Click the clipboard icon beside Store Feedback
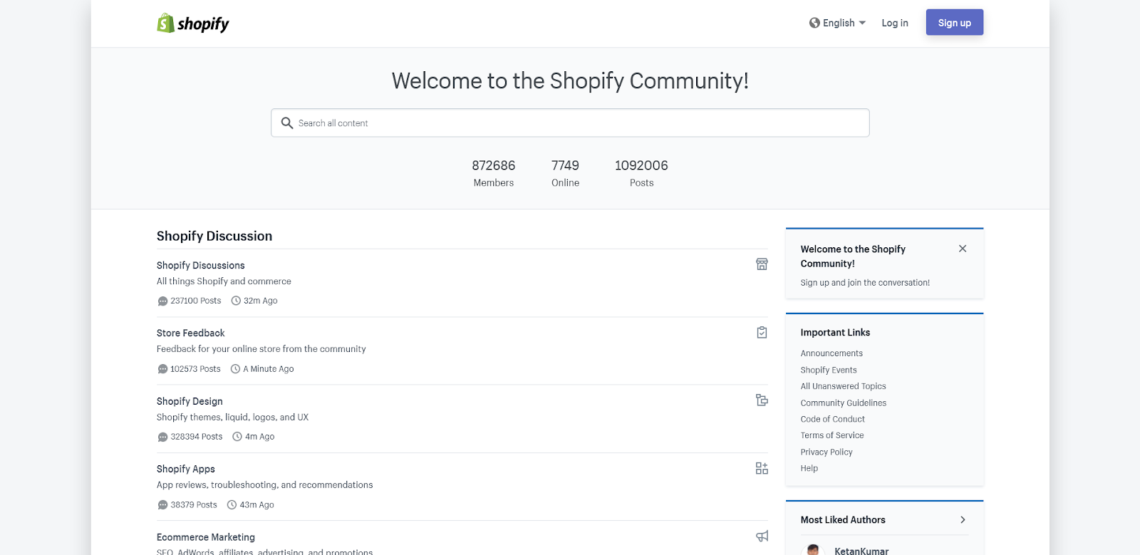Viewport: 1140px width, 555px height. pos(762,333)
